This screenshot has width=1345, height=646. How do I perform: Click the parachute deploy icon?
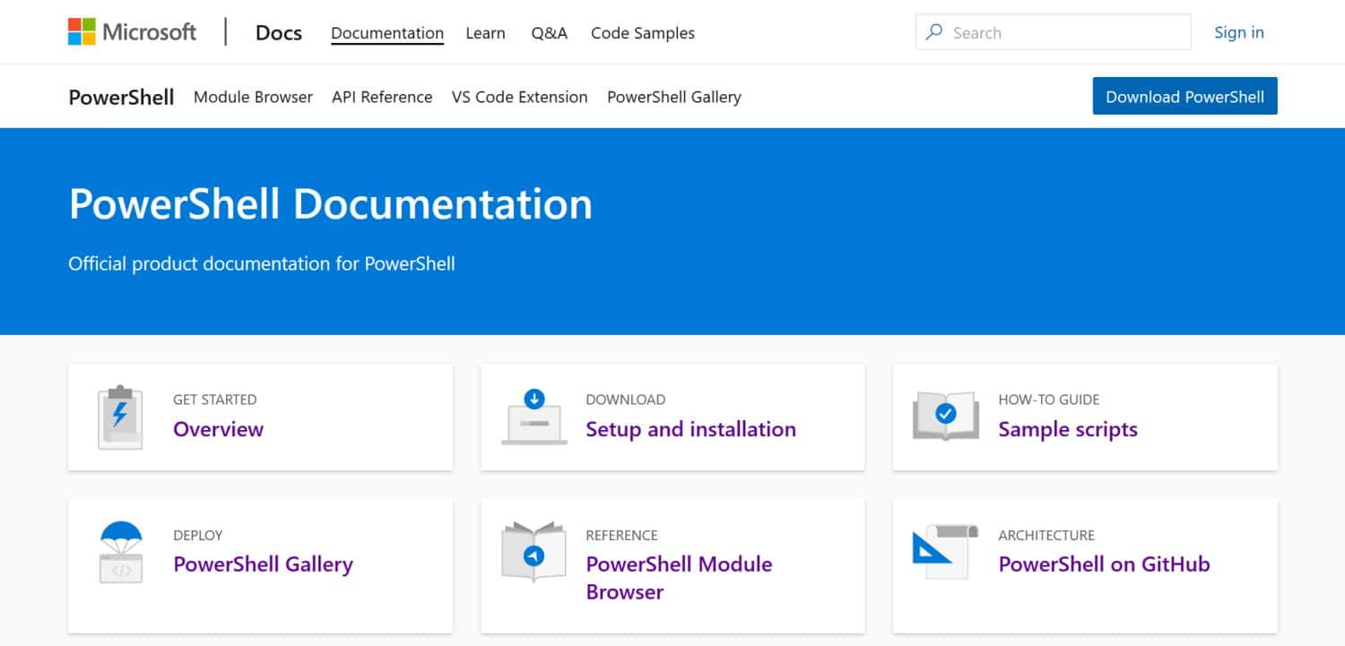pyautogui.click(x=121, y=552)
